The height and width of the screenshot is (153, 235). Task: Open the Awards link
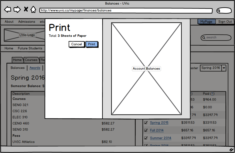point(35,68)
